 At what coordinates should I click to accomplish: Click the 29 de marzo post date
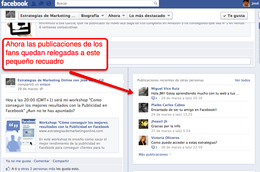28,89
